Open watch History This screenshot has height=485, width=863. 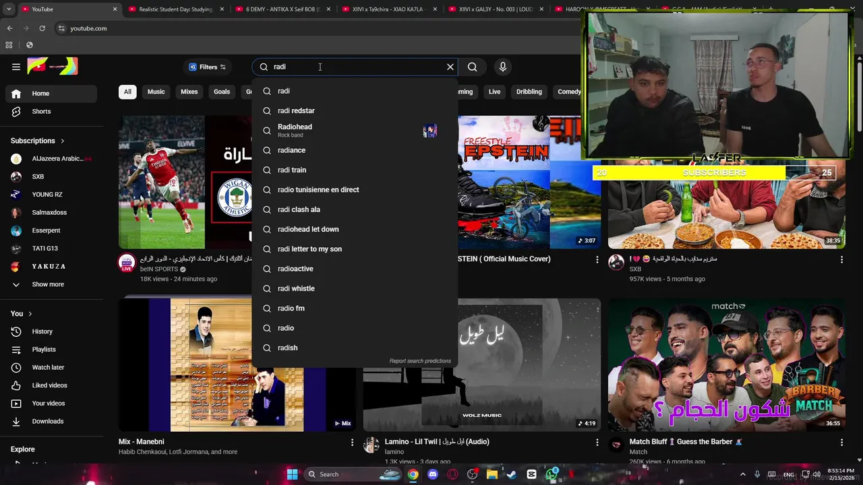pos(51,331)
